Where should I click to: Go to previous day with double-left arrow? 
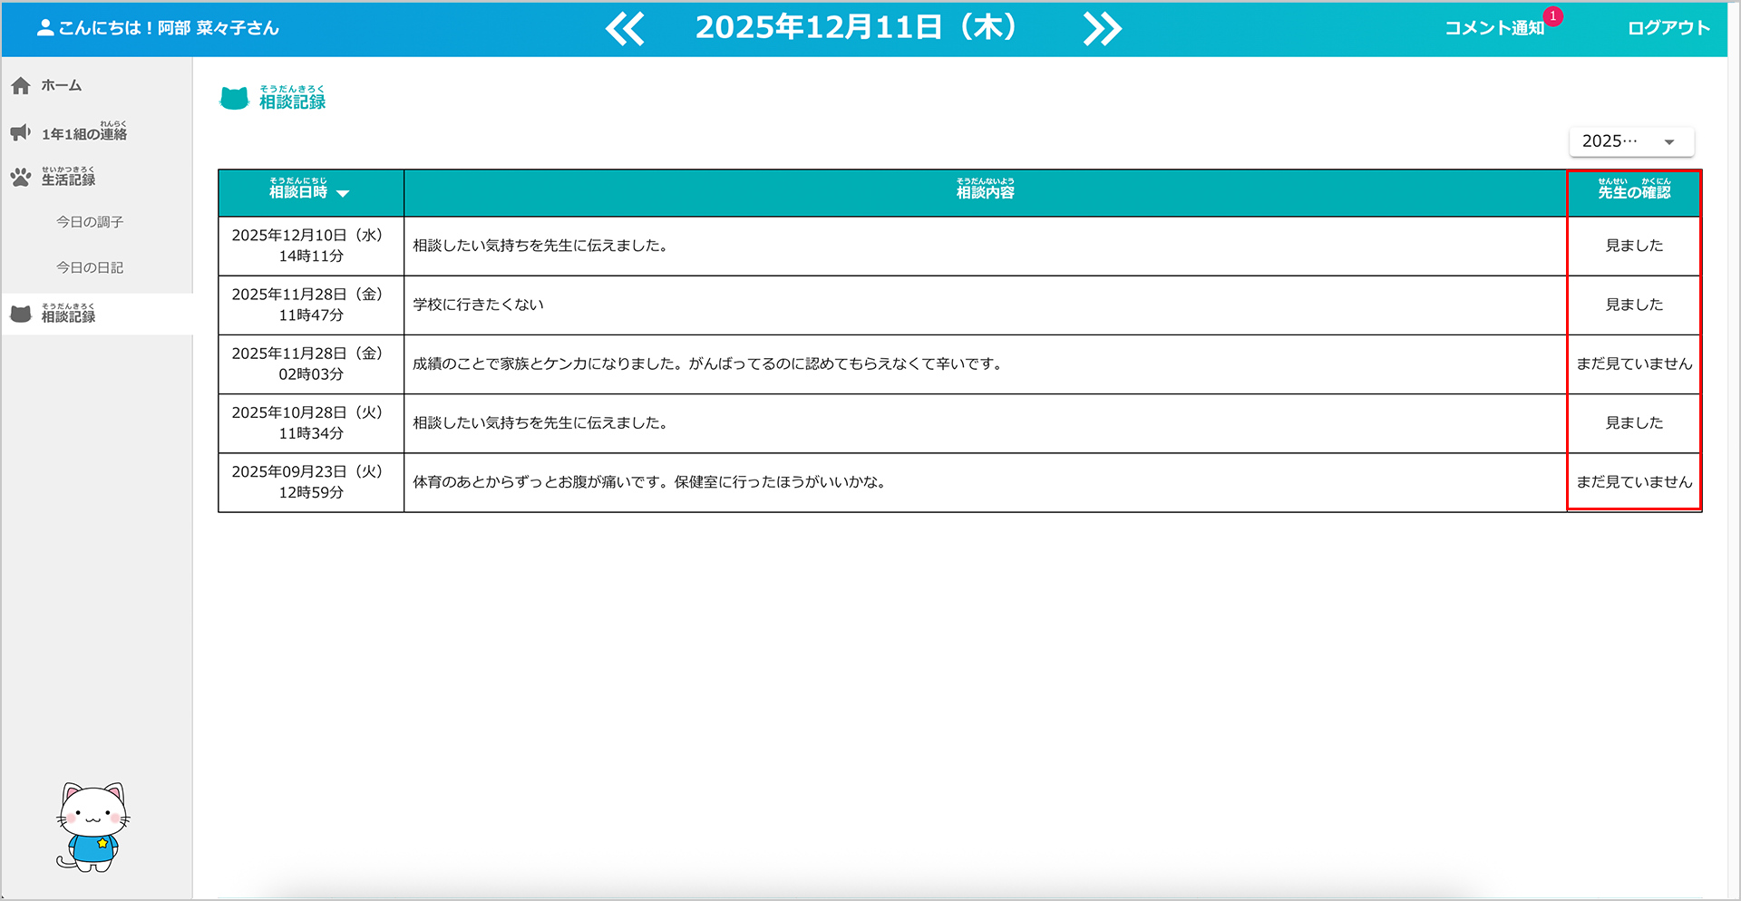click(x=625, y=29)
